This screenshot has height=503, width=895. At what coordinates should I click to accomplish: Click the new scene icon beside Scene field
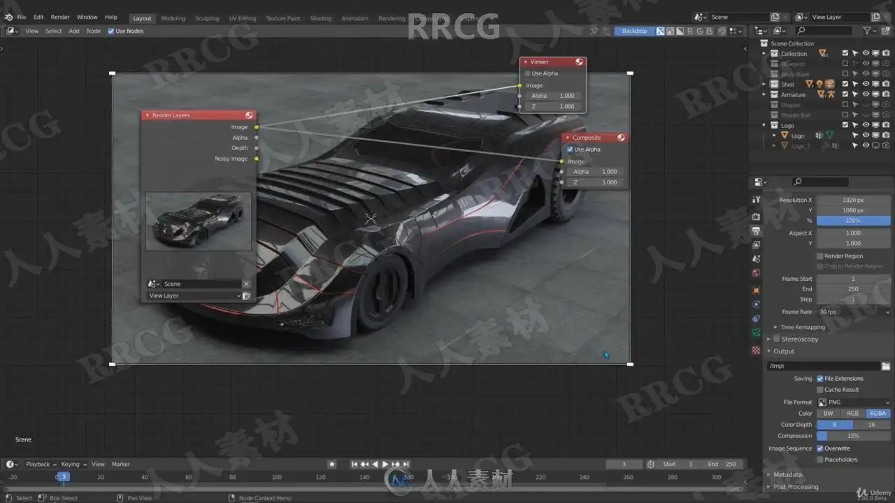coord(775,17)
